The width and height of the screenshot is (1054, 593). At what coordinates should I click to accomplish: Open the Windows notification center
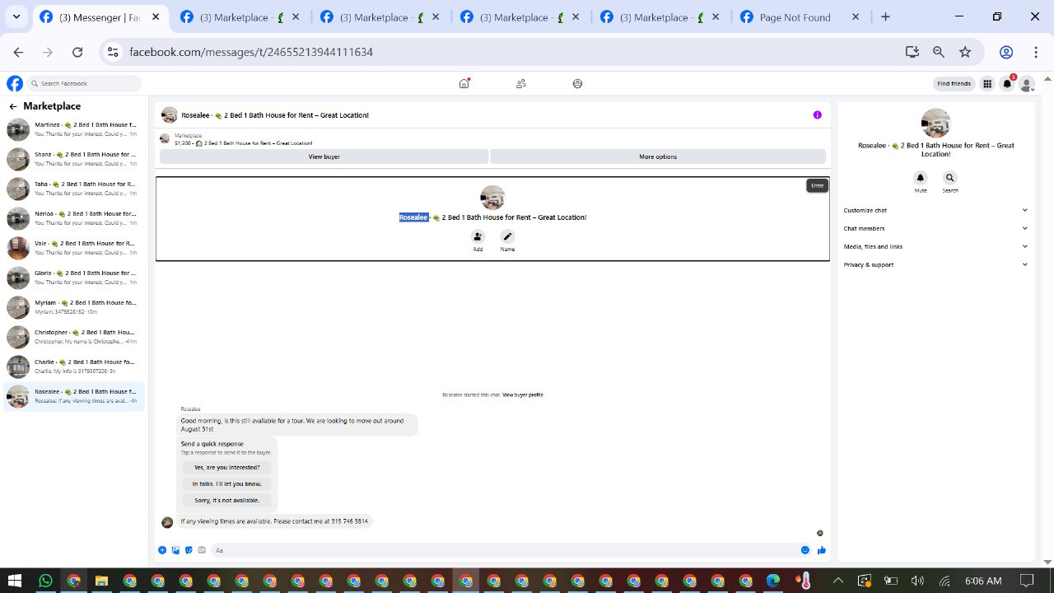(x=1026, y=581)
